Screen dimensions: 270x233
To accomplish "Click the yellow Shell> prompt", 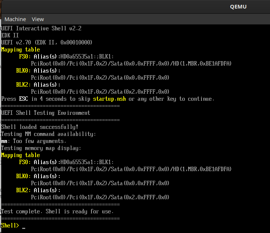I will [x=10, y=226].
